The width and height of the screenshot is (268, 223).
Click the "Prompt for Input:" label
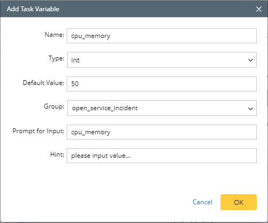(x=38, y=131)
